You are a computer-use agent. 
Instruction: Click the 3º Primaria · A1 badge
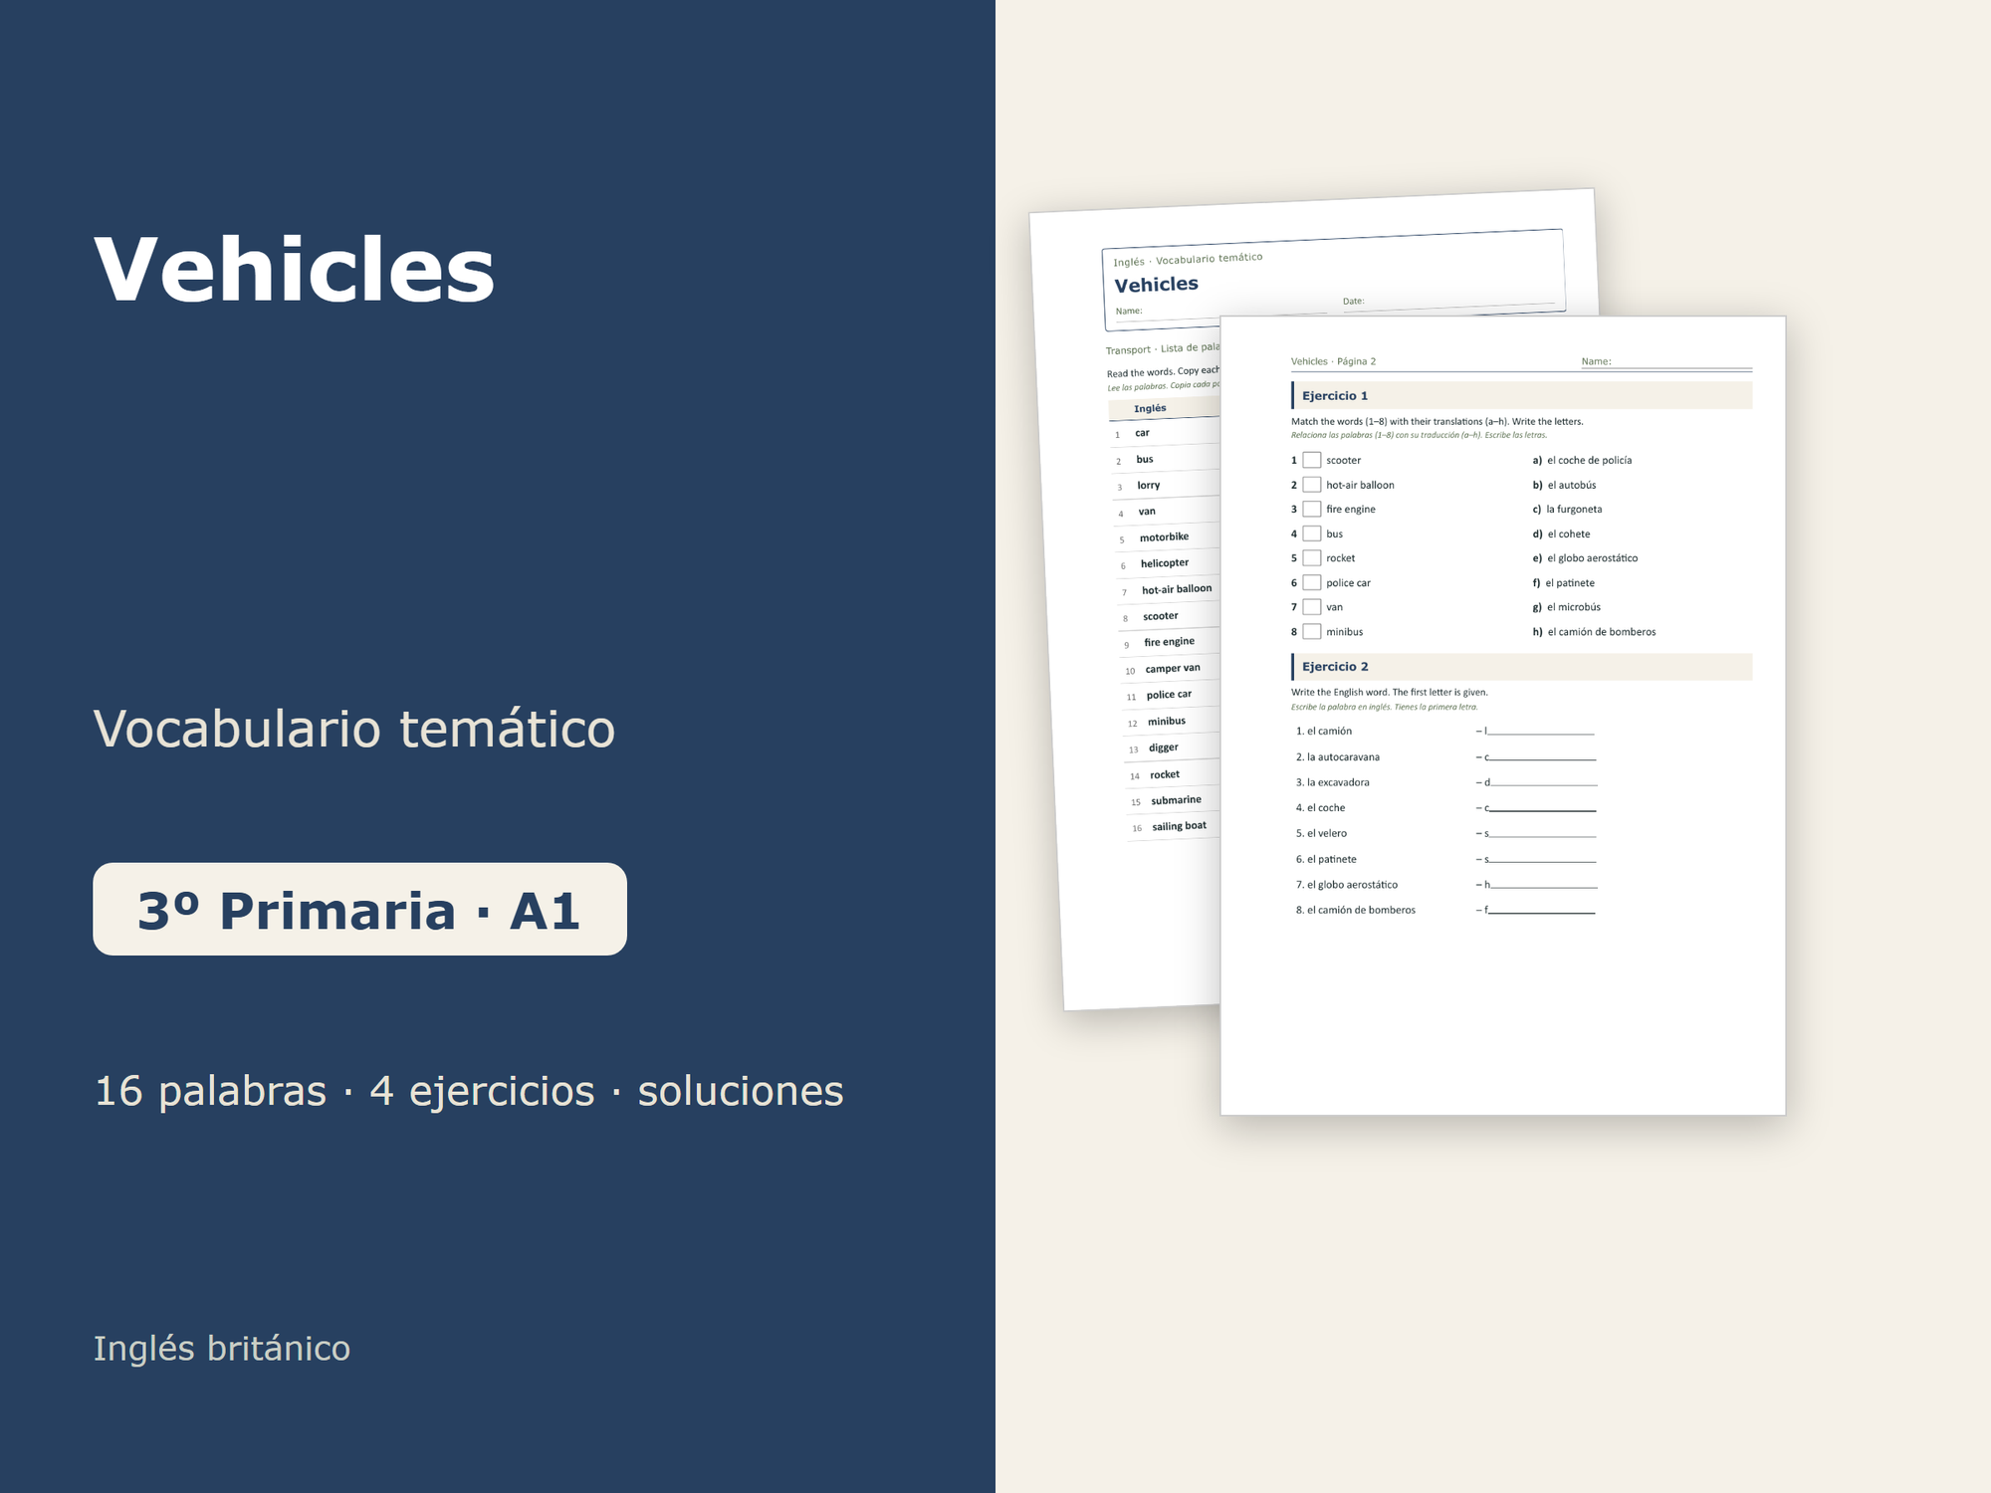(x=359, y=909)
